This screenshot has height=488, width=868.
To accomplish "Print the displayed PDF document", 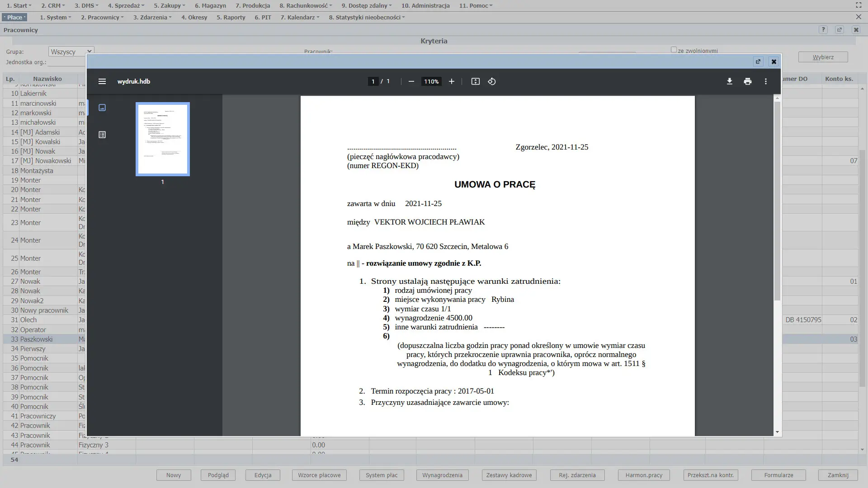I will pyautogui.click(x=747, y=81).
